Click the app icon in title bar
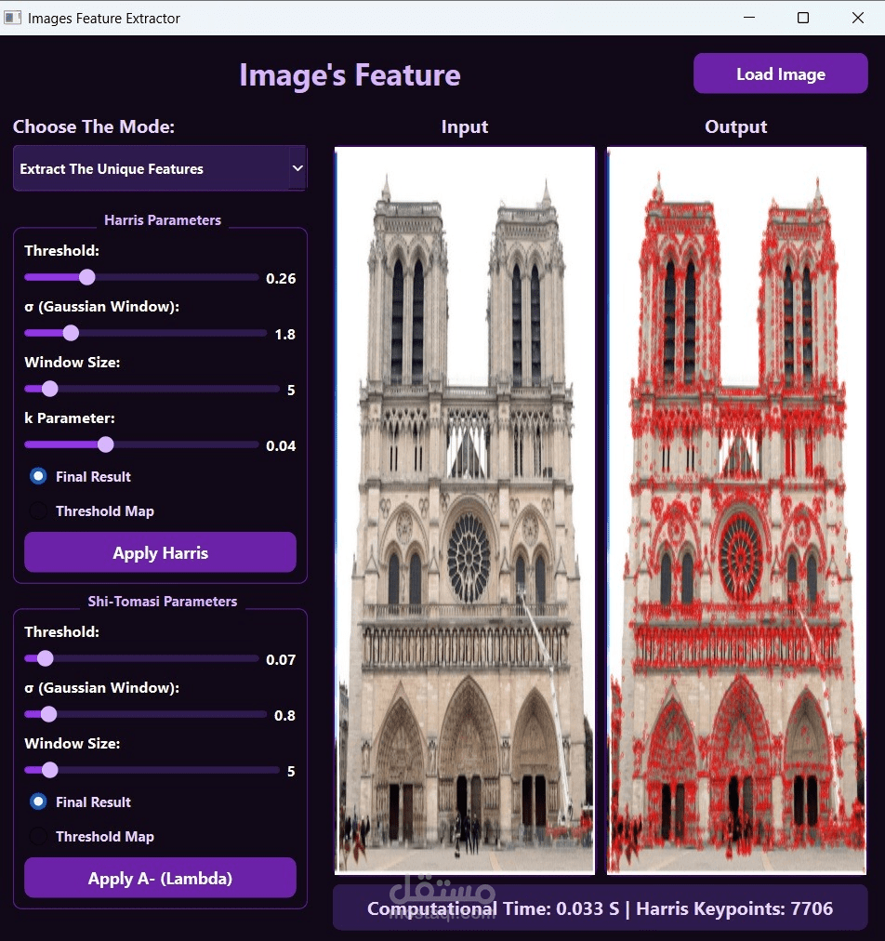This screenshot has width=885, height=941. point(13,18)
